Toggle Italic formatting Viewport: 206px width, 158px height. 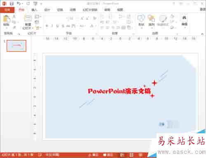52,26
